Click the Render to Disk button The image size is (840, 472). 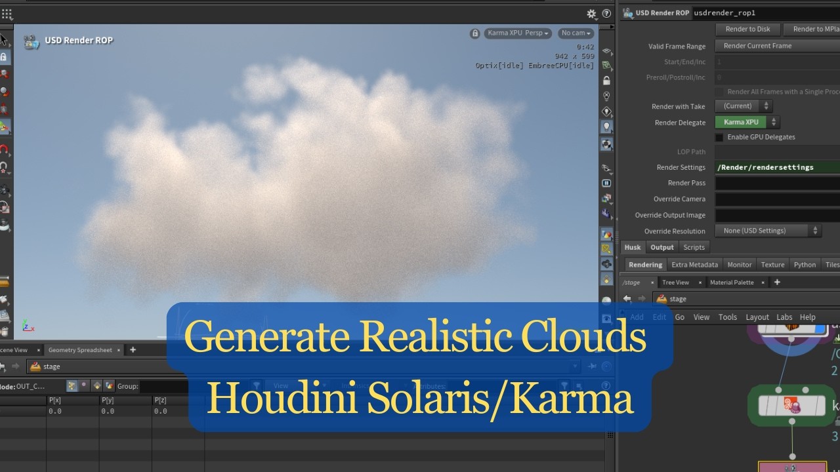[747, 29]
